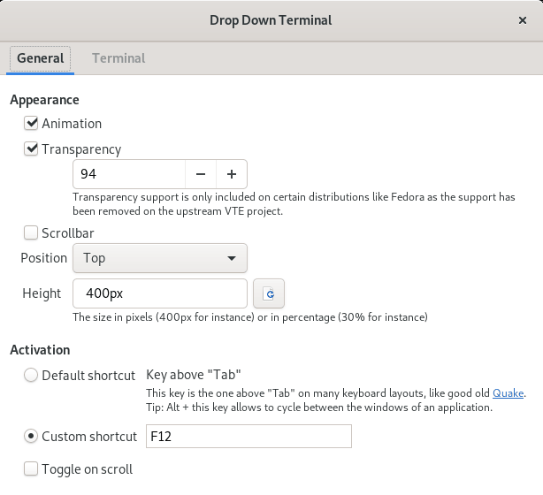Viewport: 543px width, 495px height.
Task: Click the Animation label text
Action: [72, 124]
